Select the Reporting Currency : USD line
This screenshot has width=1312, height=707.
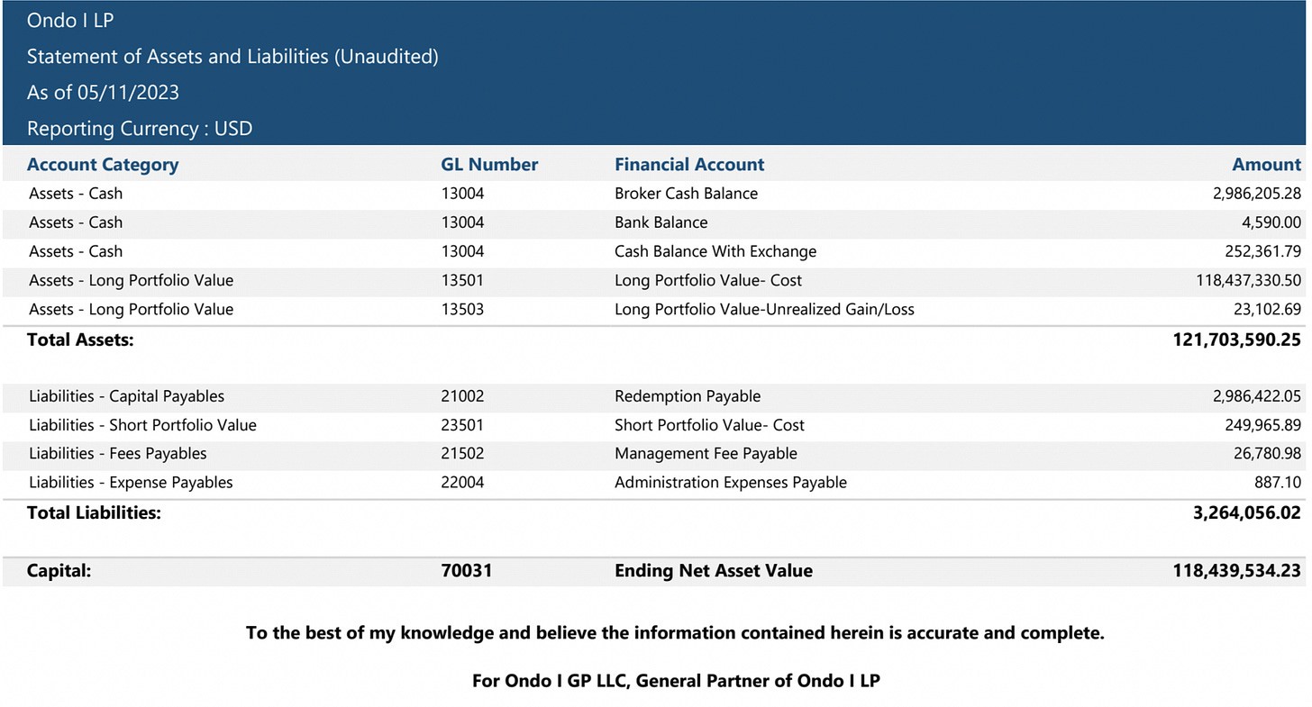click(140, 129)
